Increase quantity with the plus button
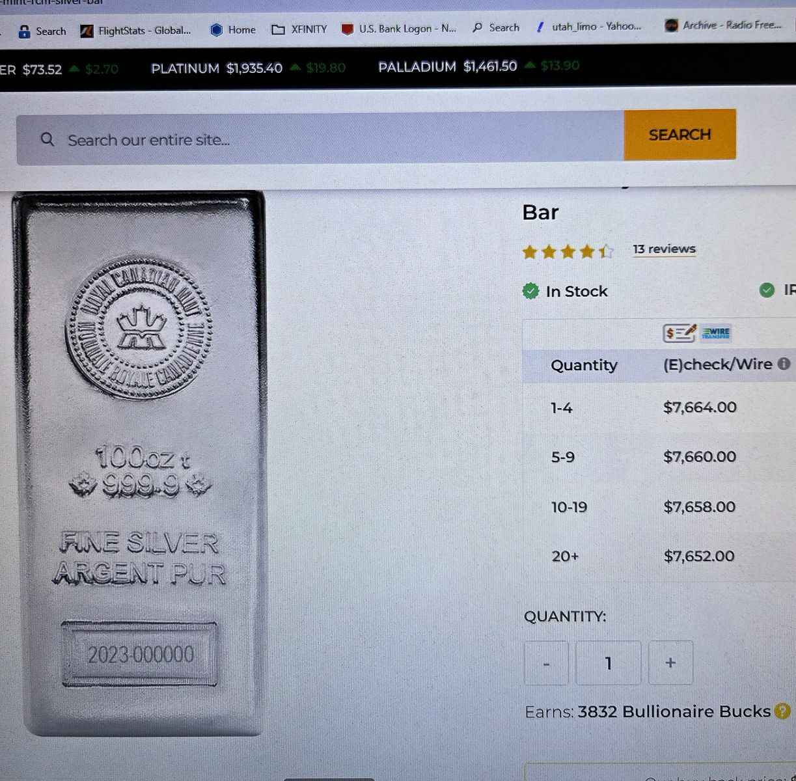The width and height of the screenshot is (796, 781). tap(670, 663)
